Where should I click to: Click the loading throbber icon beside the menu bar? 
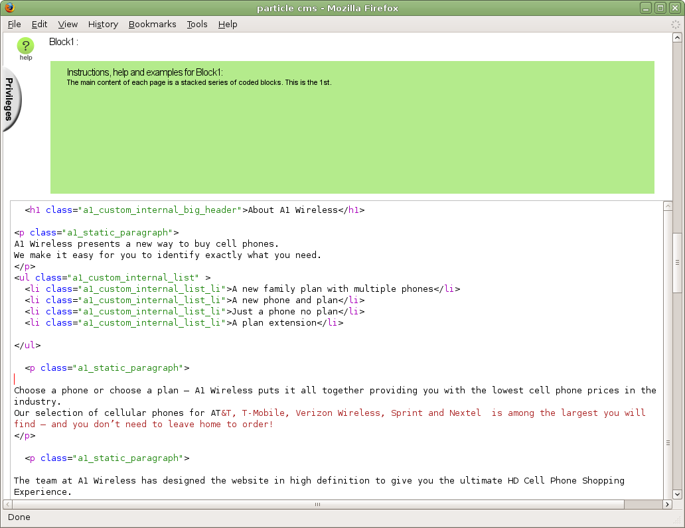(676, 25)
